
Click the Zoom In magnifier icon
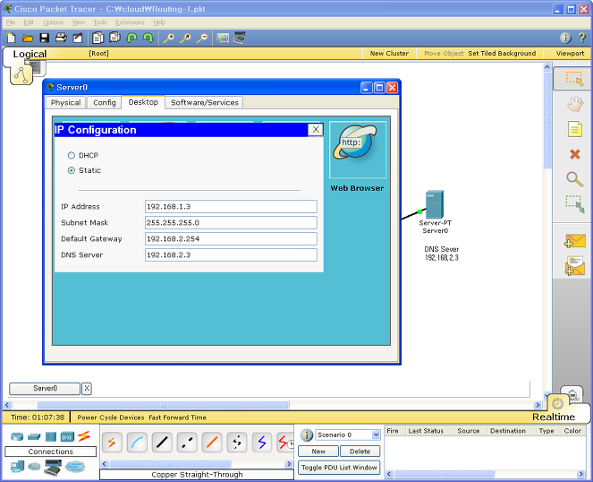[x=169, y=38]
